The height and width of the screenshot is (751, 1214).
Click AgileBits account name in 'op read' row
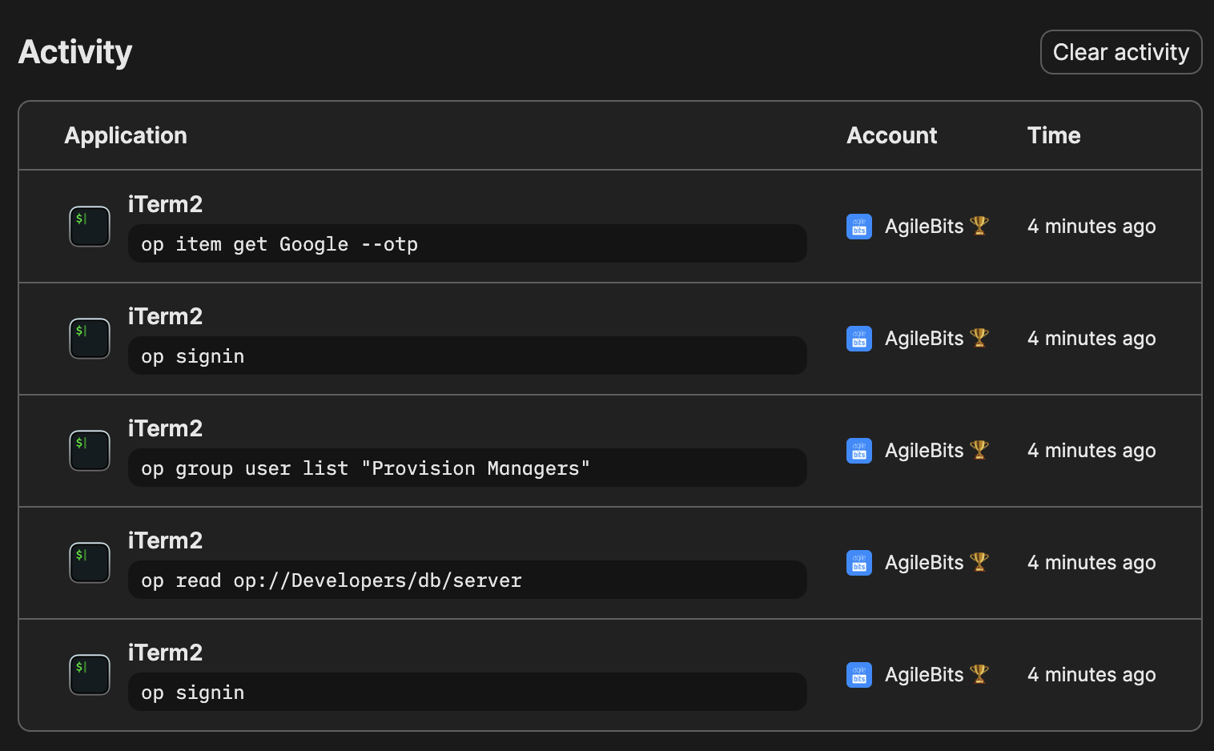tap(924, 563)
